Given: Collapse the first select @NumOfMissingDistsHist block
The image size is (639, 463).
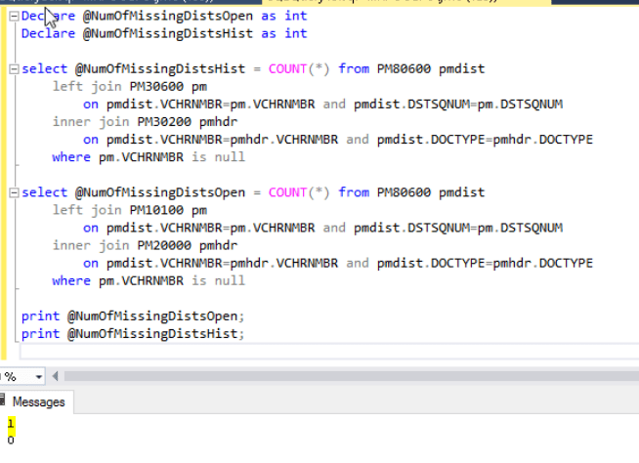Looking at the screenshot, I should tap(13, 68).
